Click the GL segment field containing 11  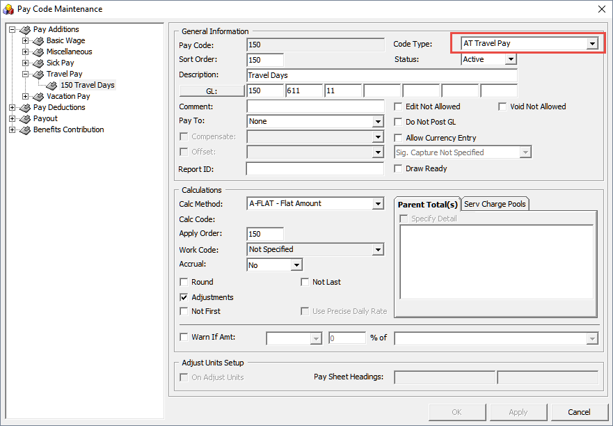[343, 90]
